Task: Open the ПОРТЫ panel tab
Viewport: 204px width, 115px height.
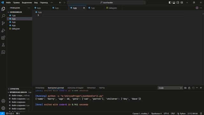Action: click(x=102, y=88)
